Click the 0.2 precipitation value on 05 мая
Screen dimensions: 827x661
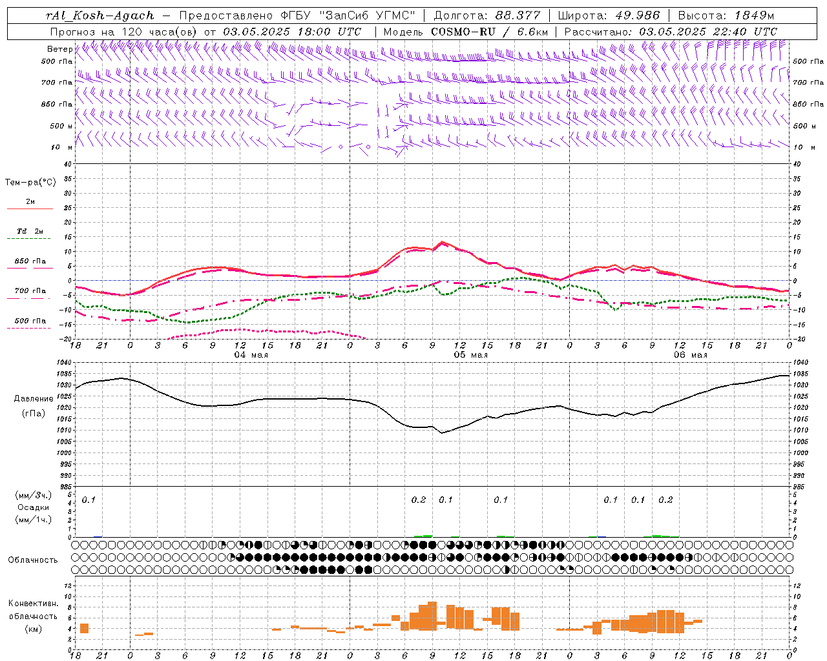[419, 500]
